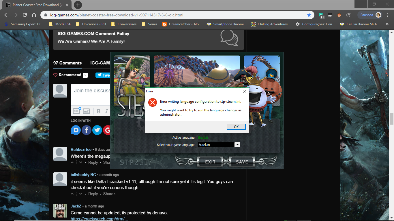Click JackZ's Good Morning avatar
The width and height of the screenshot is (394, 221).
(x=60, y=211)
